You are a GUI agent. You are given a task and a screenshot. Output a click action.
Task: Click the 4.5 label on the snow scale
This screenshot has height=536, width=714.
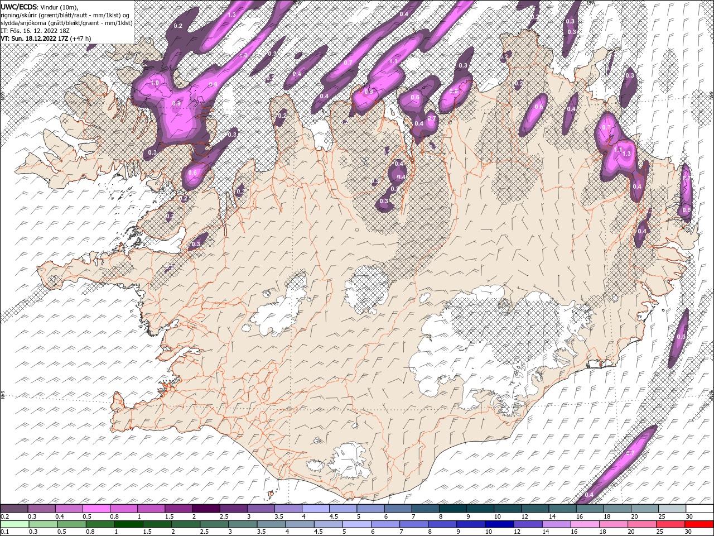pos(334,516)
